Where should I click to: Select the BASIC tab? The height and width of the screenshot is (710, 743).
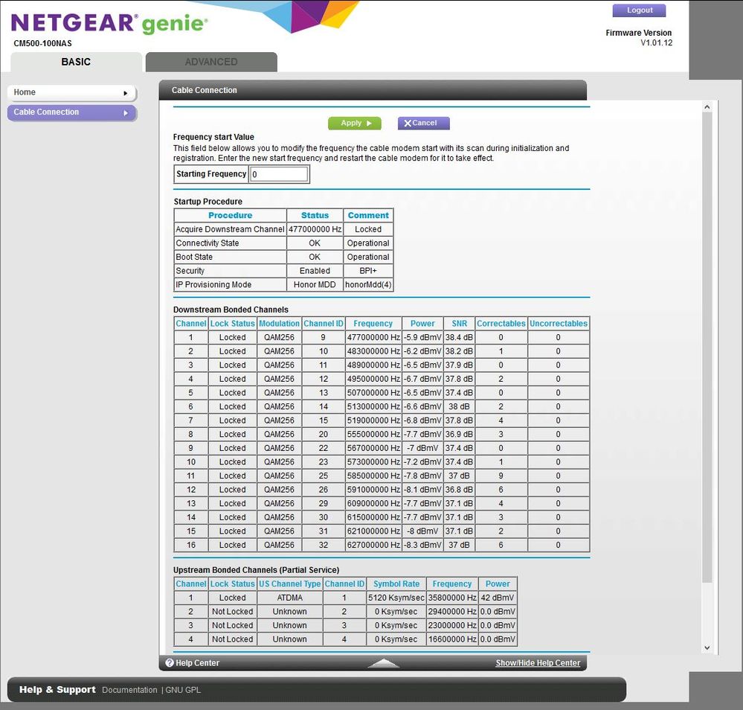tap(76, 62)
